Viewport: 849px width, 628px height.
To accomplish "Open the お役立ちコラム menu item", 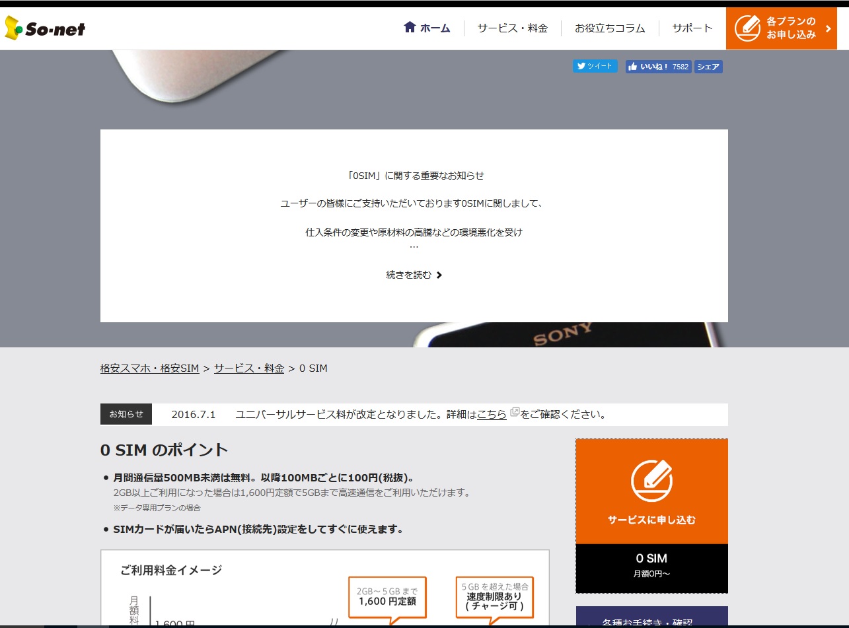I will click(610, 28).
